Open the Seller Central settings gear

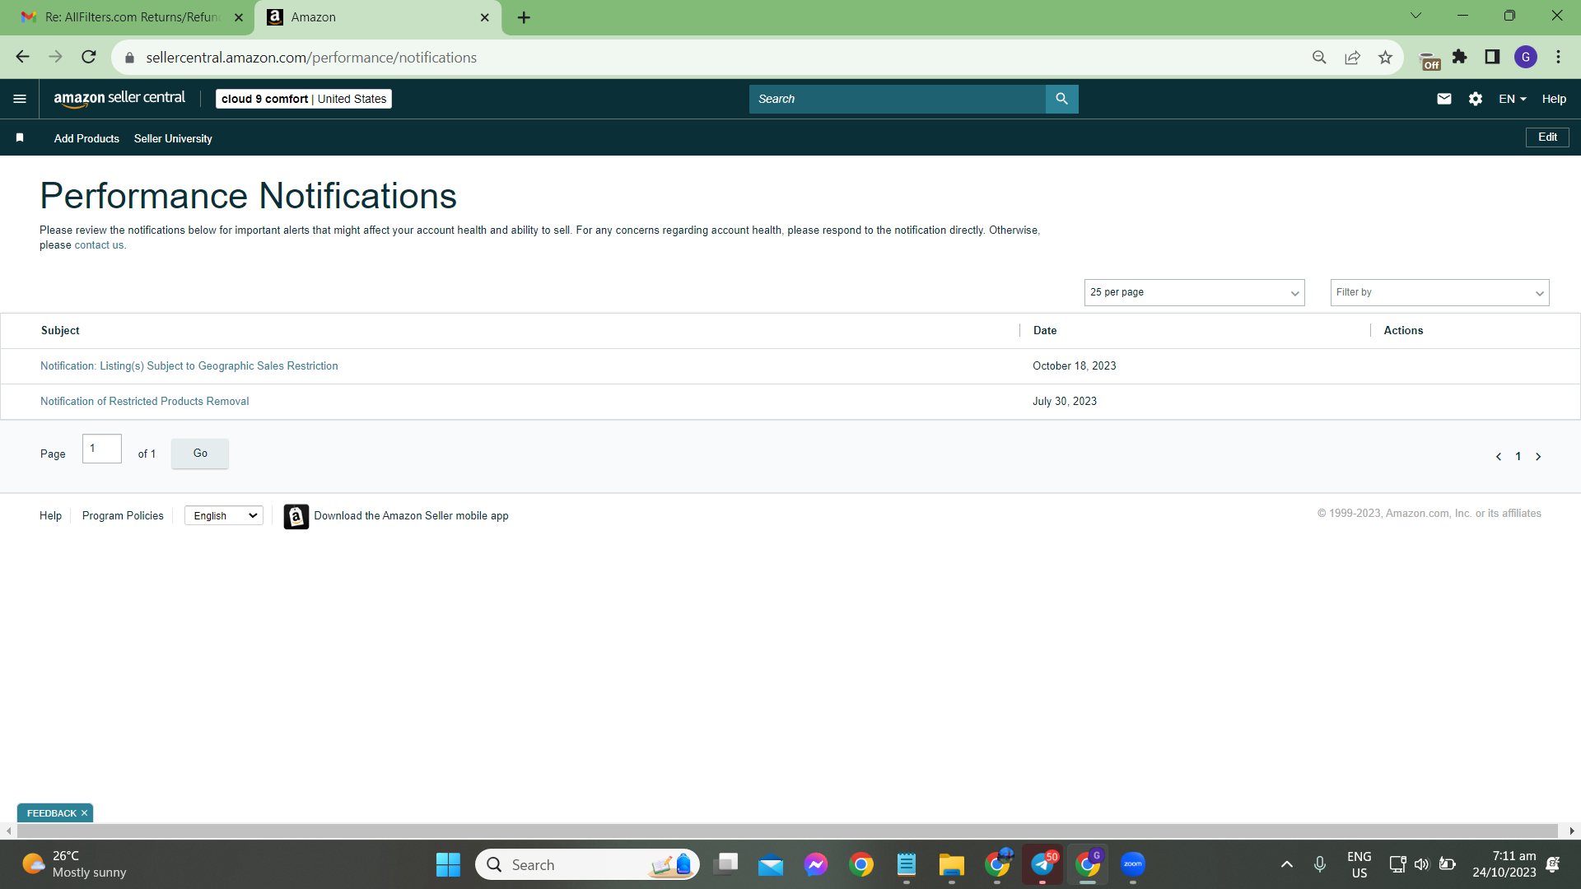[1476, 99]
